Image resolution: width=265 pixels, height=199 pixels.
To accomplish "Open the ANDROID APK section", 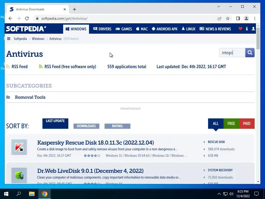I will (165, 29).
